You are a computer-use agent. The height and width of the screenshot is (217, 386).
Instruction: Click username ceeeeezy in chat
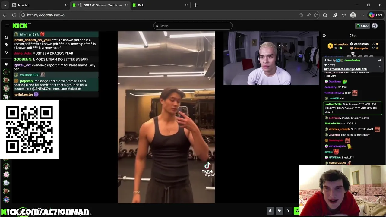331,87
